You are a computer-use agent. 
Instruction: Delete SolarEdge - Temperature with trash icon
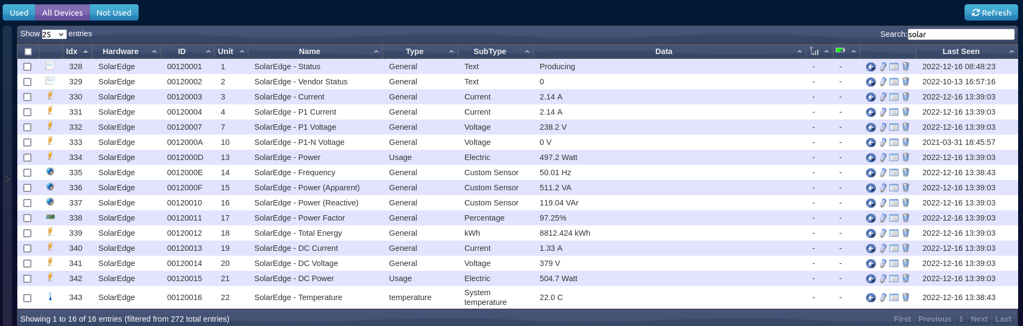[906, 297]
